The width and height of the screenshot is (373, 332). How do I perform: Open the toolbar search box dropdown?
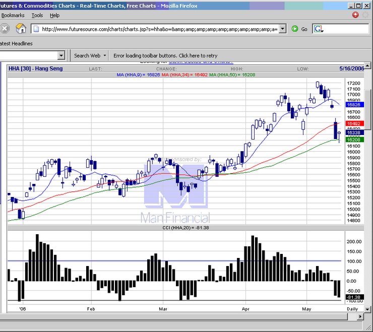click(61, 55)
